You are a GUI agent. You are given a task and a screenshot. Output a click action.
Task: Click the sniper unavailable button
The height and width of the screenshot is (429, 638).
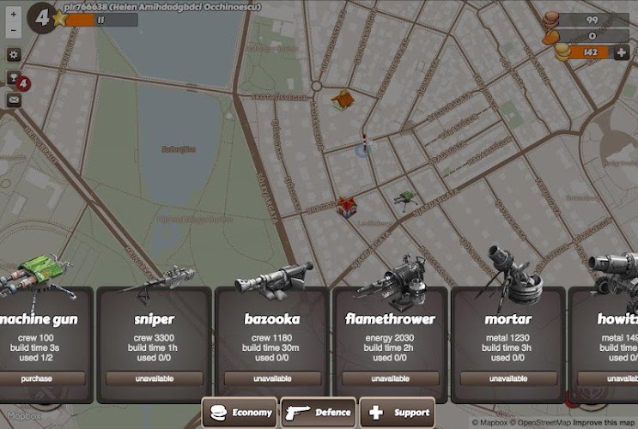coord(155,378)
